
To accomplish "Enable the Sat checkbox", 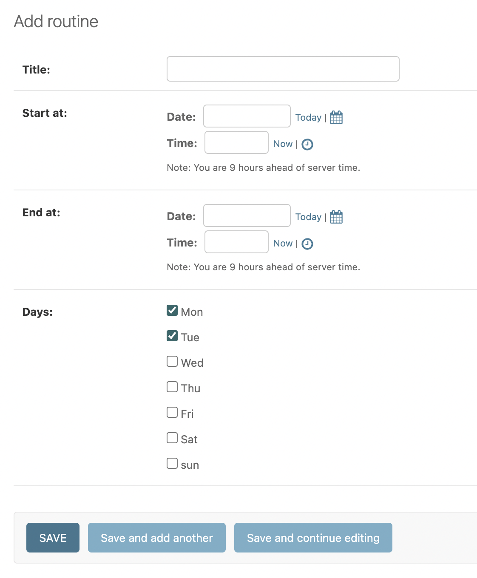I will pos(172,438).
